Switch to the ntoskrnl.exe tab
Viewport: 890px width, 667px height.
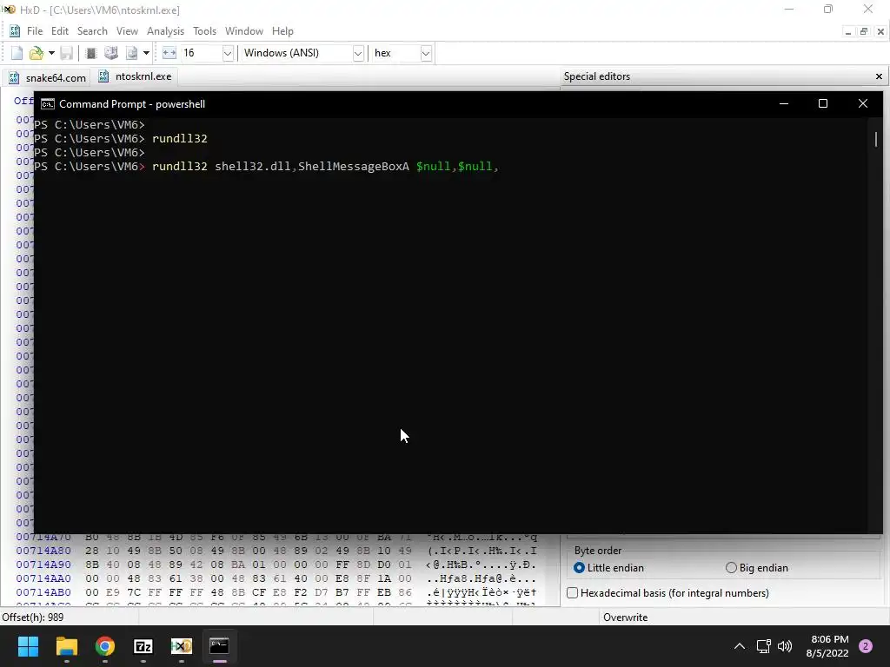135,76
